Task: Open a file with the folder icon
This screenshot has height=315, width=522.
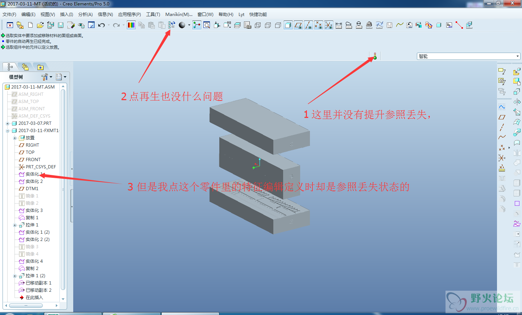Action: [x=40, y=25]
